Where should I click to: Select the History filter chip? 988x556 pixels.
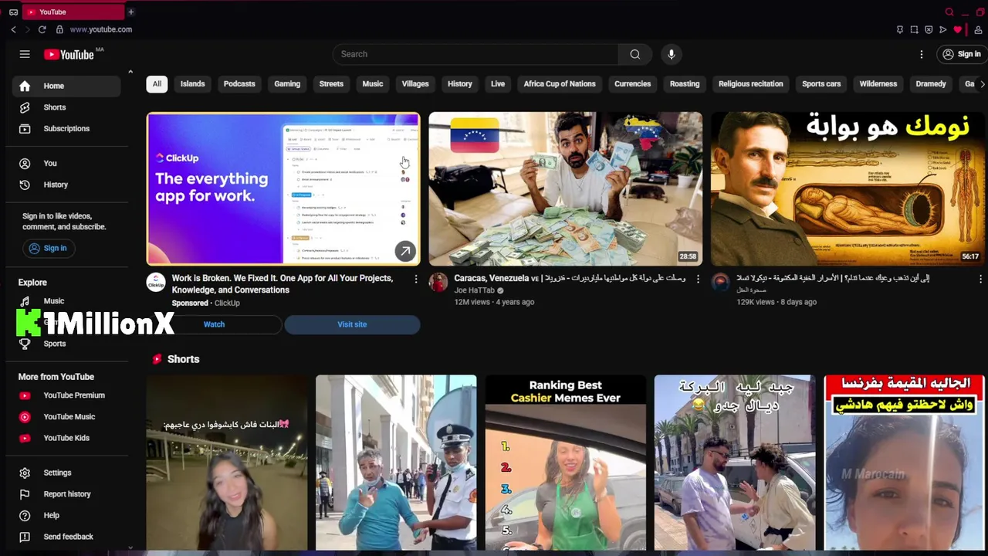(x=460, y=83)
